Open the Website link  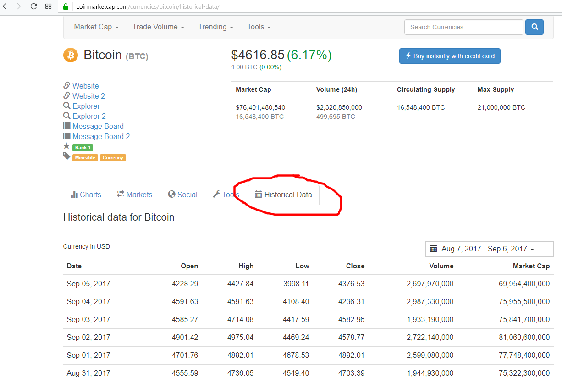tap(85, 86)
